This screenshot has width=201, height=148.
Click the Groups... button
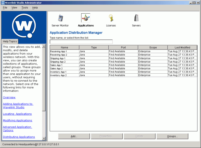(x=172, y=136)
